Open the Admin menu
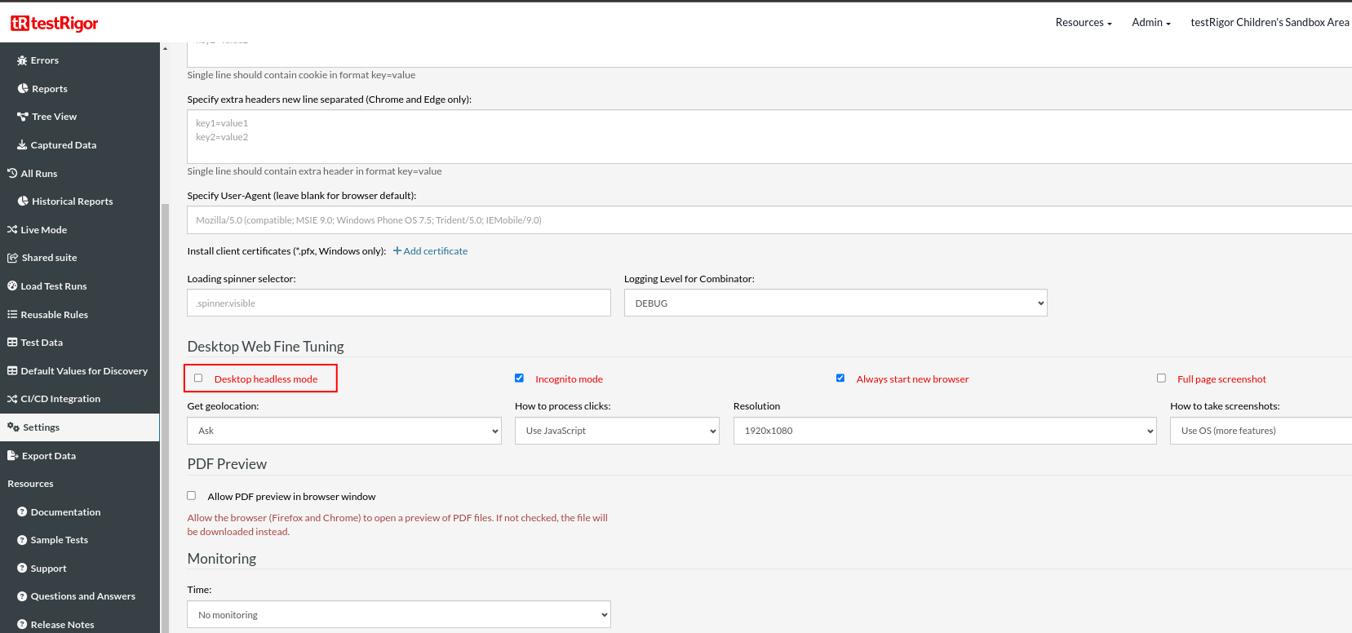 pos(1150,23)
